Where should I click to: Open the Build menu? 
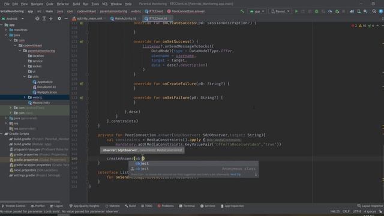point(76,4)
